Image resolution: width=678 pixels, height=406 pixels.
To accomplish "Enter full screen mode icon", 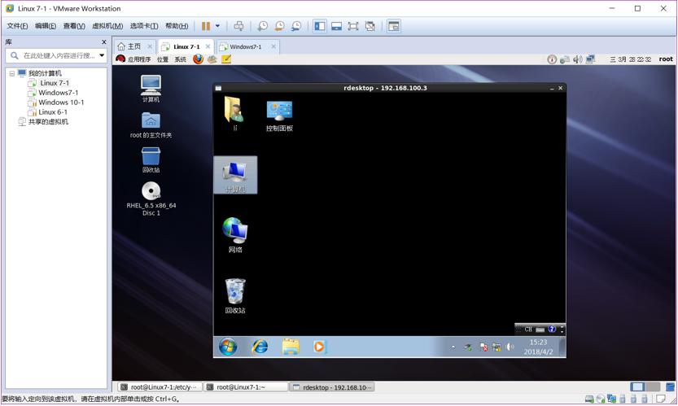I will coord(353,26).
